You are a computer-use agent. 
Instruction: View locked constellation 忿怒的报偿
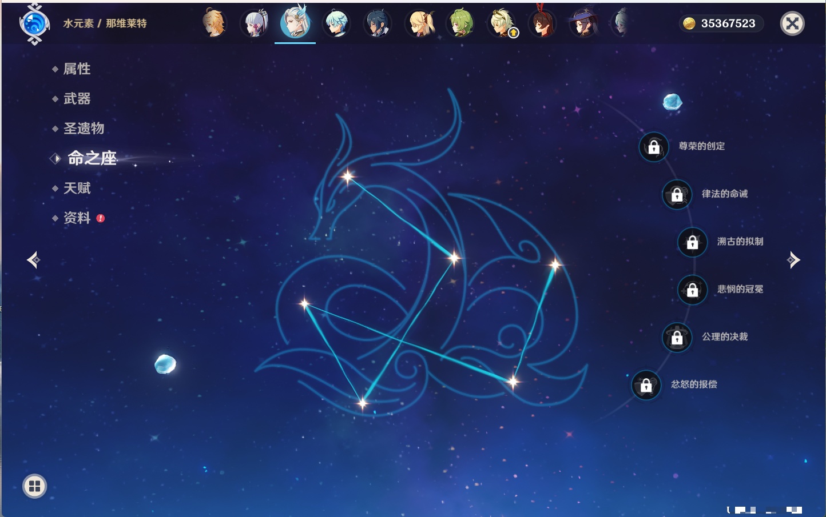click(x=646, y=386)
